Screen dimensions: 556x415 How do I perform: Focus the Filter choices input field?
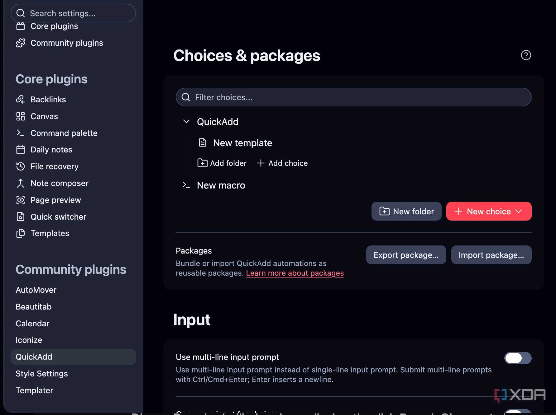click(353, 97)
